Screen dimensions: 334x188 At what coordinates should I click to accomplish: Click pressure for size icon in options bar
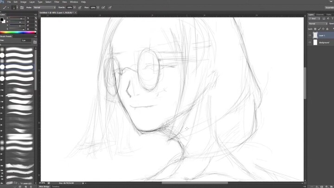[x=110, y=7]
